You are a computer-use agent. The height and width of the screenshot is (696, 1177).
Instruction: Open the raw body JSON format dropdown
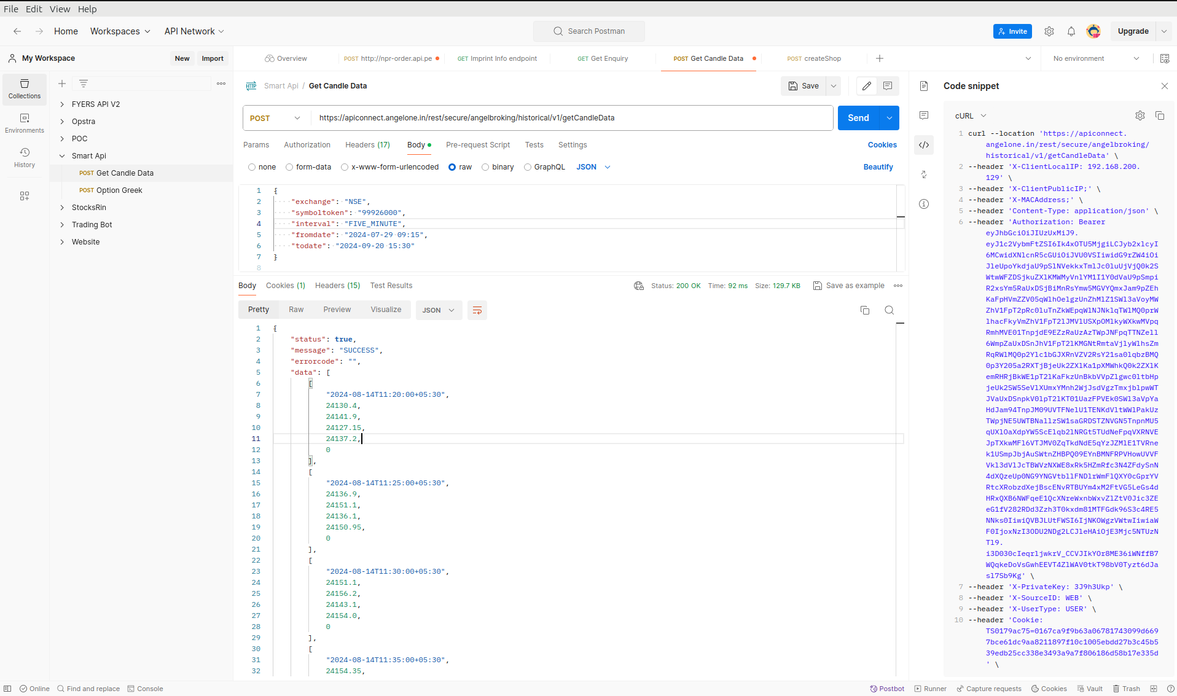point(593,167)
